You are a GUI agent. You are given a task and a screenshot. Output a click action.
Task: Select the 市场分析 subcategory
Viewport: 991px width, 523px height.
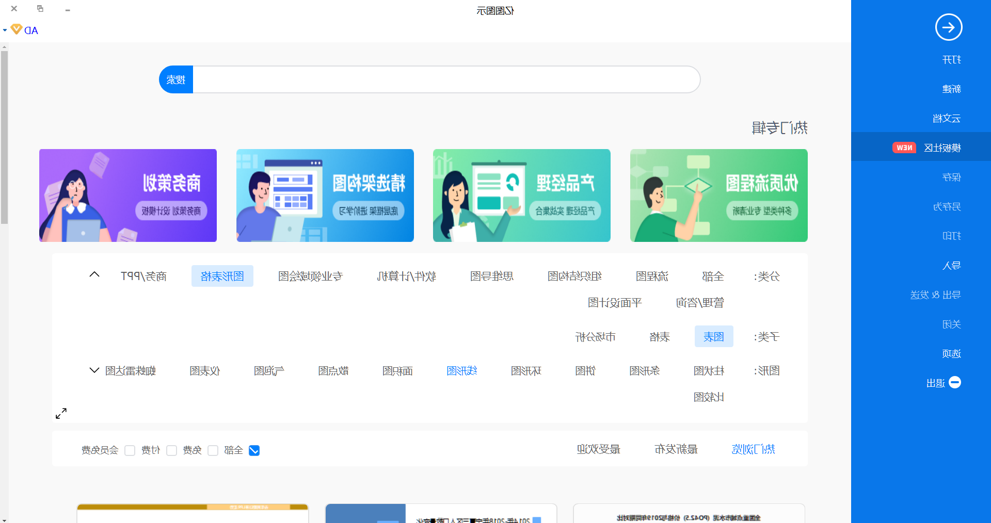point(595,337)
